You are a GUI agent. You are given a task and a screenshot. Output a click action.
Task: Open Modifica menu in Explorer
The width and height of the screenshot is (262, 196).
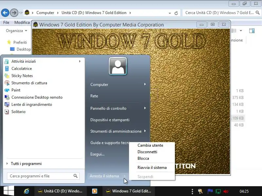point(22,22)
